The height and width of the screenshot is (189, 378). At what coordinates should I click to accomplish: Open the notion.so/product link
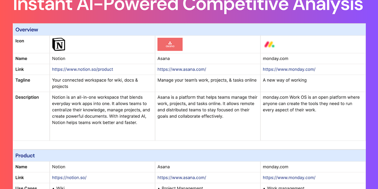point(82,69)
